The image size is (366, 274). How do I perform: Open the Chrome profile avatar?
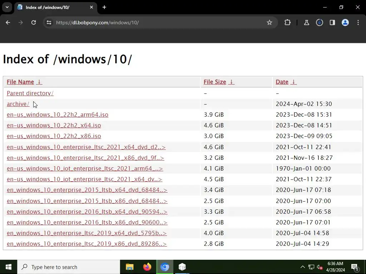[x=345, y=22]
